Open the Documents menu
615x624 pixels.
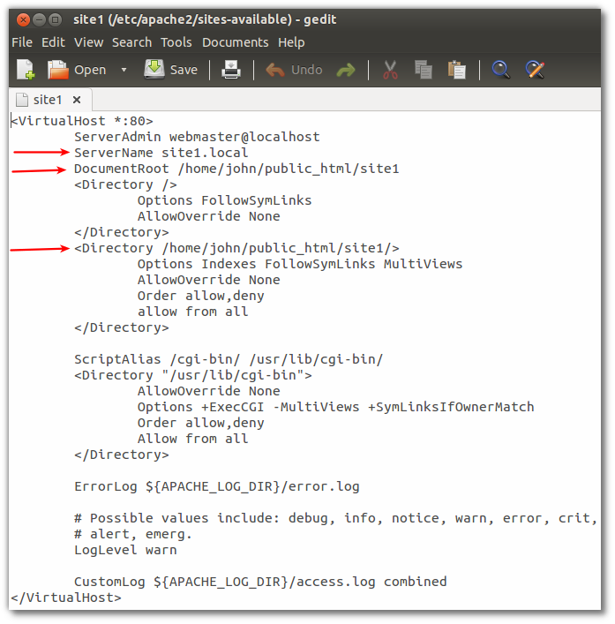(x=236, y=42)
